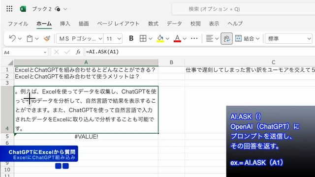Click the Excel logo icon
This screenshot has width=315, height=177.
[x=23, y=9]
